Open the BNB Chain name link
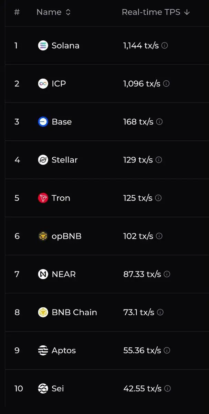 74,312
